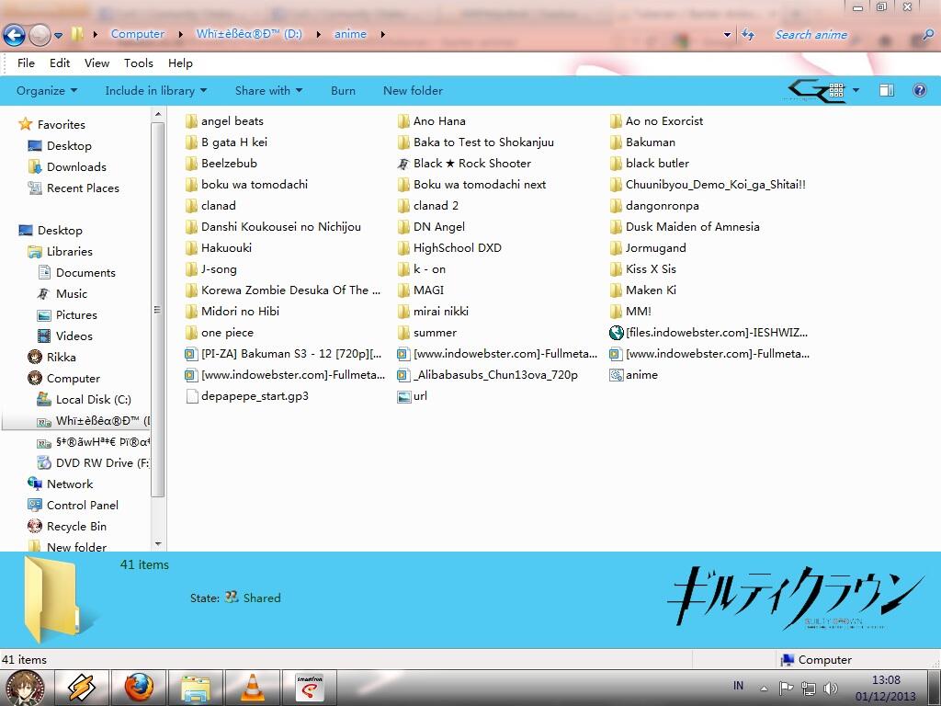
Task: Open the Tools menu
Action: 139,63
